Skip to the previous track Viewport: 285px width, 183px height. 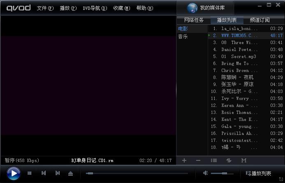coord(44,173)
